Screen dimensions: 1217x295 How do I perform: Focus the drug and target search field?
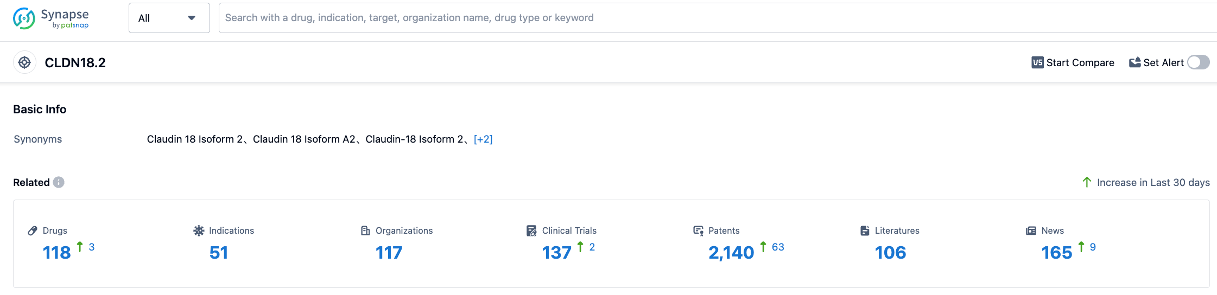pos(706,18)
